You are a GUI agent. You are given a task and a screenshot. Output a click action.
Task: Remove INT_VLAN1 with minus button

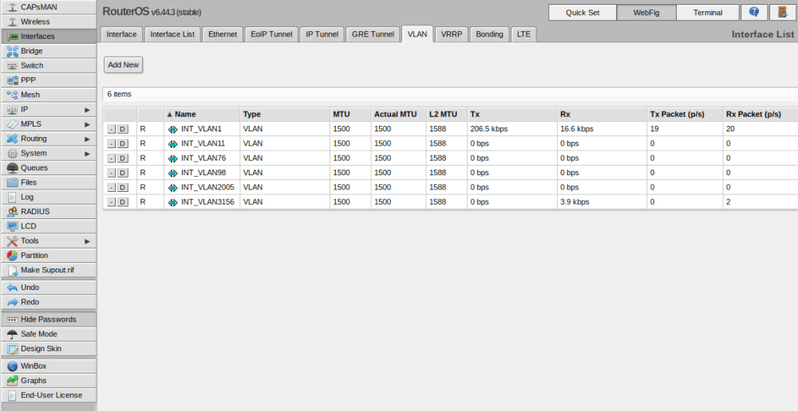point(112,129)
